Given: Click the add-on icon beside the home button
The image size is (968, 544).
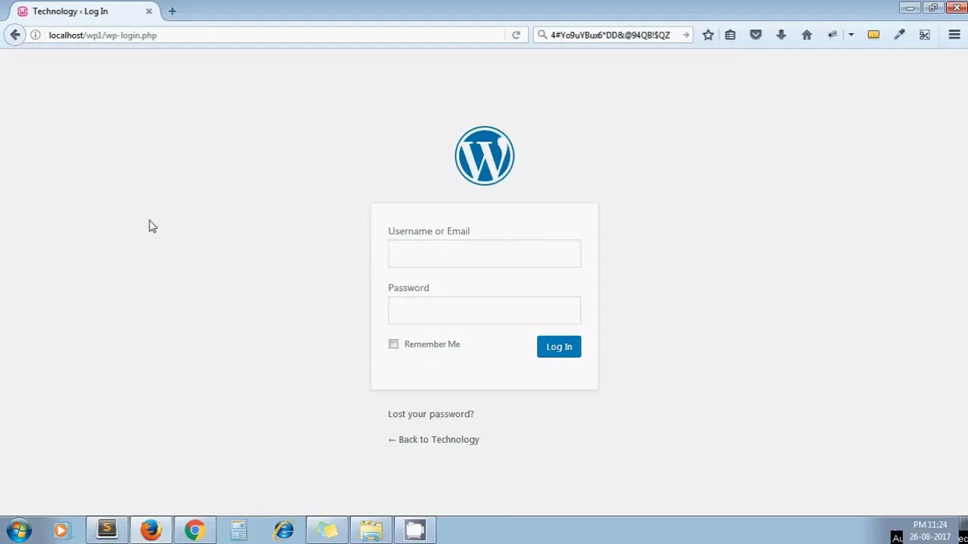Looking at the screenshot, I should pos(833,35).
